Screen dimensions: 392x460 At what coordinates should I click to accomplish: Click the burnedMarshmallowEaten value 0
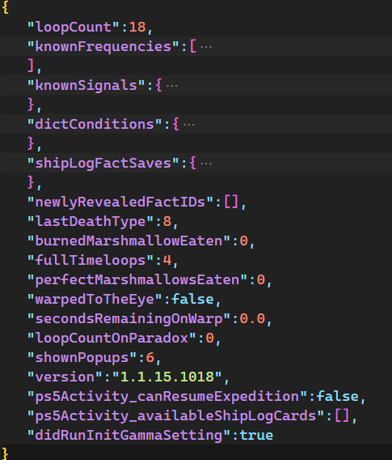pyautogui.click(x=244, y=241)
